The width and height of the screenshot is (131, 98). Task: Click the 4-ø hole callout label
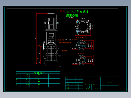pyautogui.click(x=71, y=18)
